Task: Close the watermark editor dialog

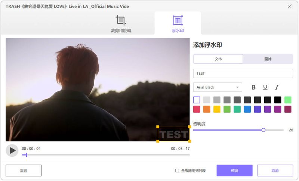Action: 289,6
